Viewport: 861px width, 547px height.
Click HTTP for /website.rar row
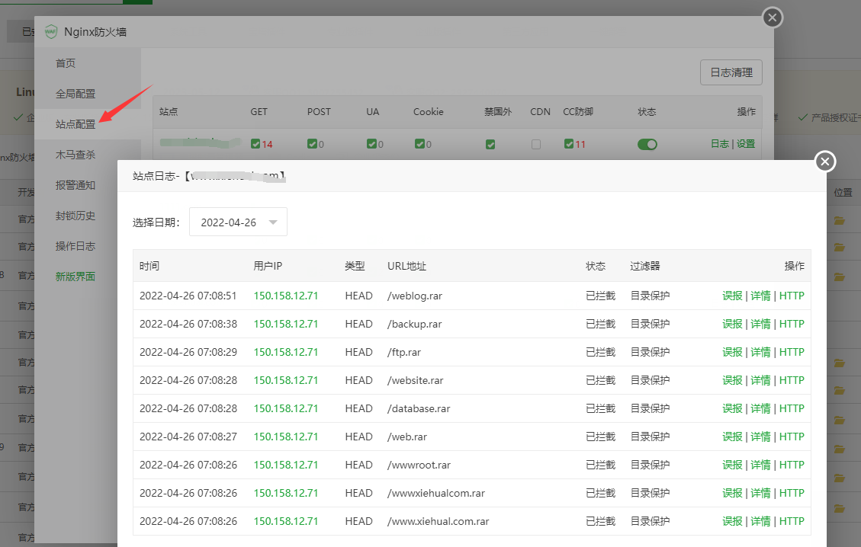click(792, 380)
